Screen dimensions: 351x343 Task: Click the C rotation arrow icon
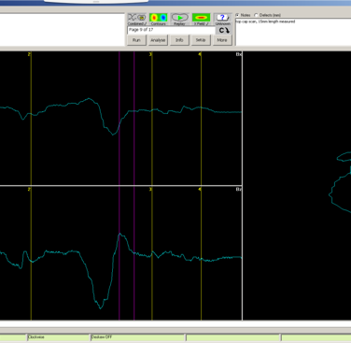pyautogui.click(x=224, y=30)
